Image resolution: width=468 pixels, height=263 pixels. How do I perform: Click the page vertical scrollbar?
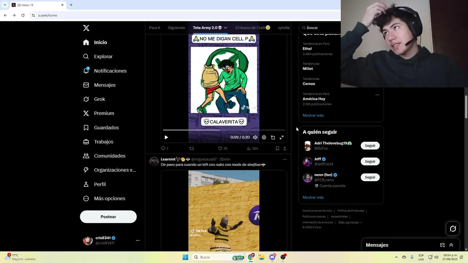(466, 107)
